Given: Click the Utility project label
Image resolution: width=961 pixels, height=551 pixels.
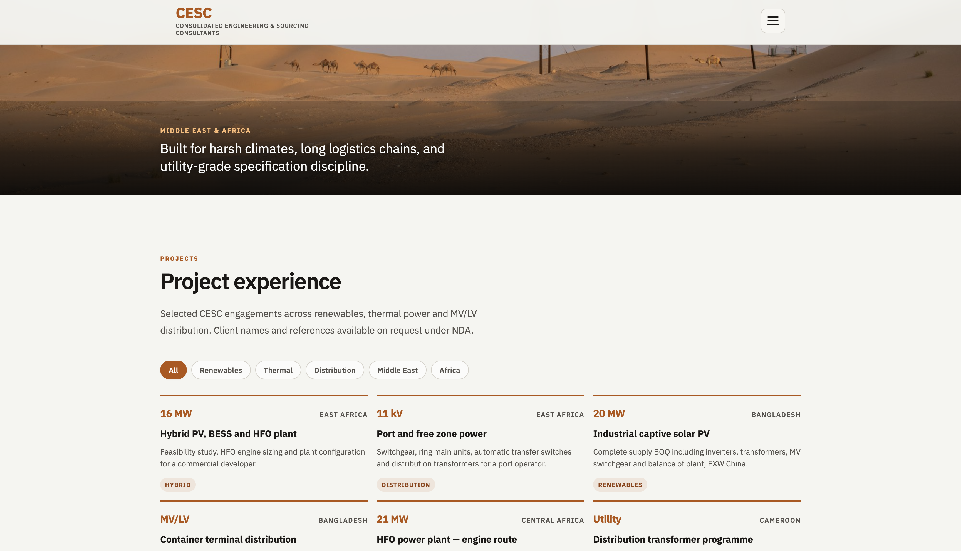Looking at the screenshot, I should pyautogui.click(x=607, y=519).
